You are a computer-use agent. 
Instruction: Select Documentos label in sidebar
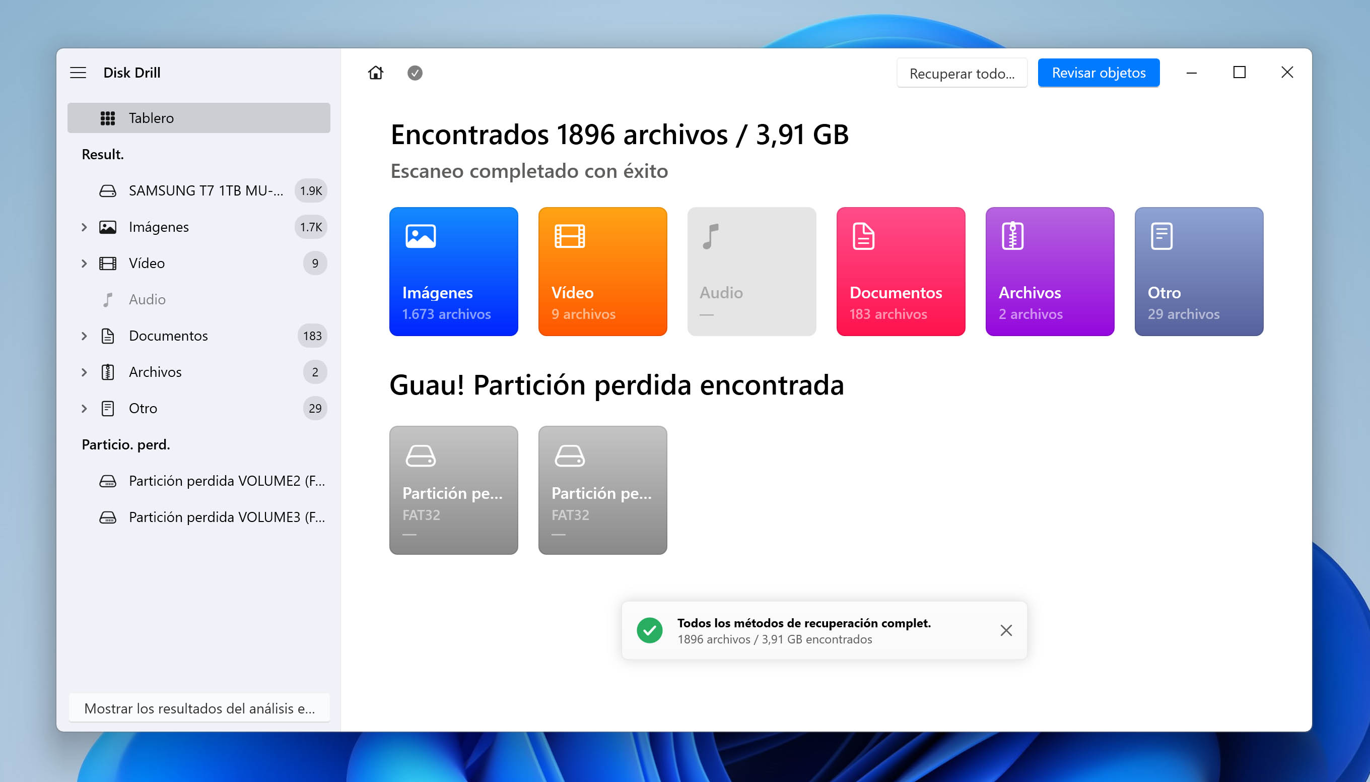pyautogui.click(x=169, y=336)
